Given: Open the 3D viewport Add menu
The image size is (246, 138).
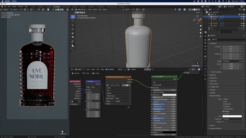Looking at the screenshot, I should click(x=100, y=10).
